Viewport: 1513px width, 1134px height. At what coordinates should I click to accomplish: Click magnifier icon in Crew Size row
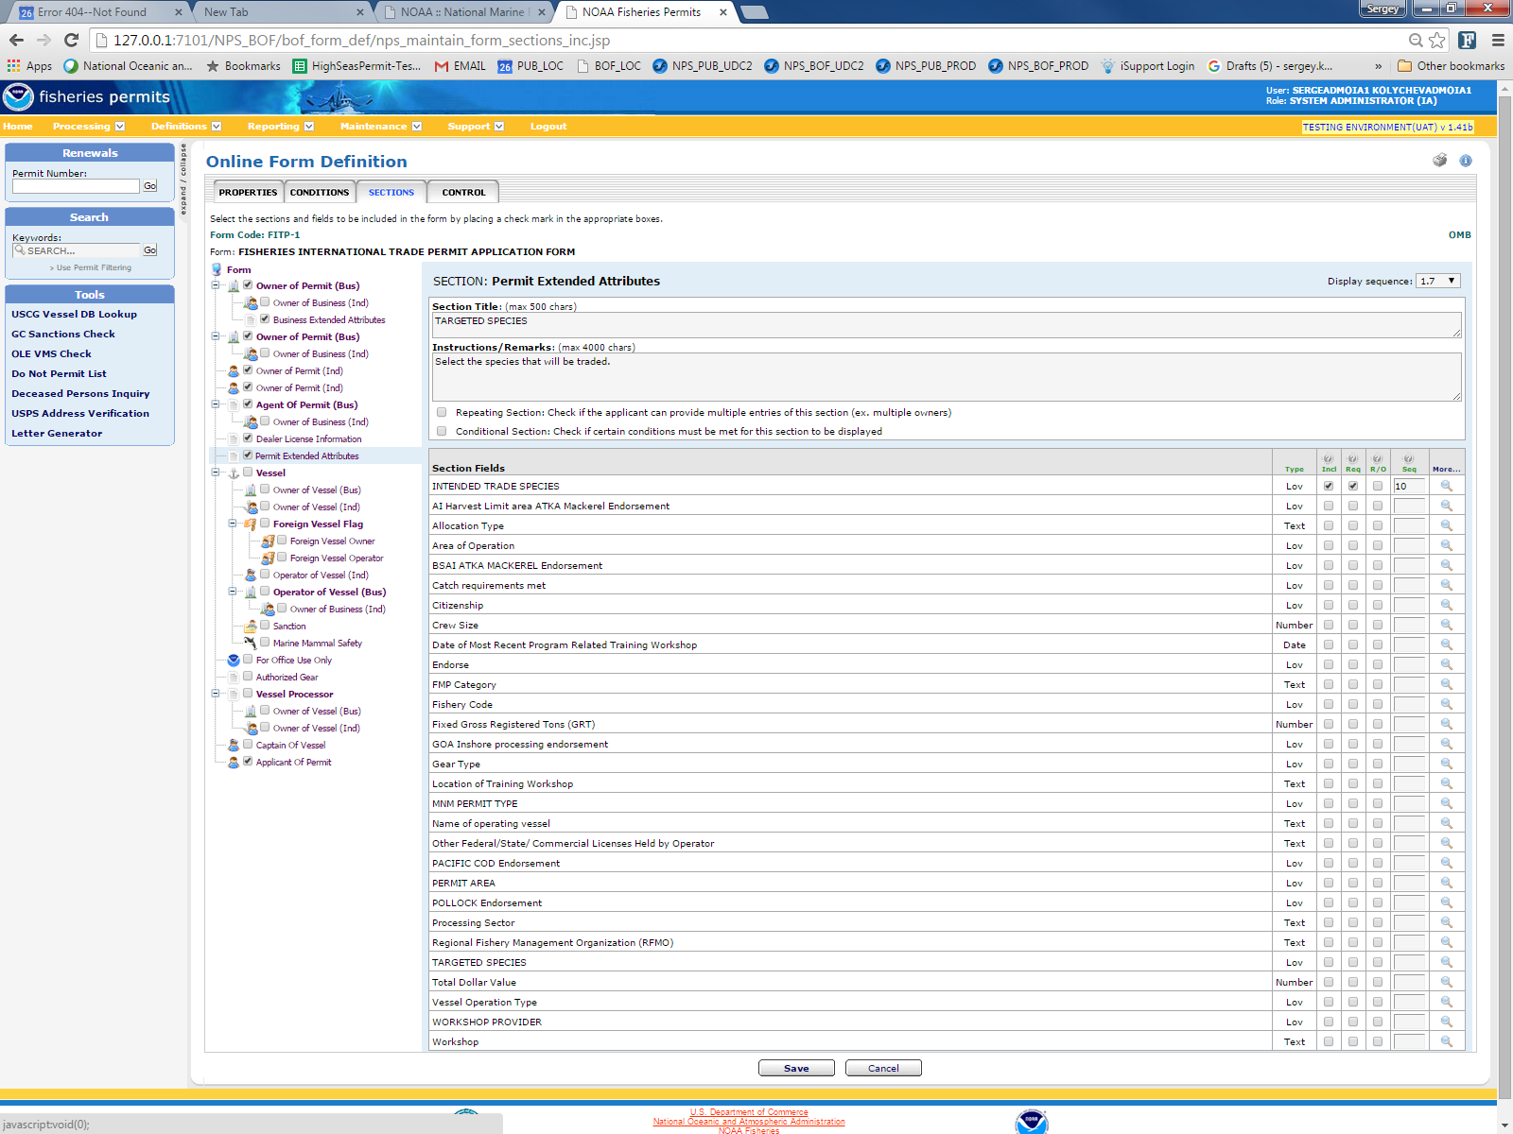(1446, 625)
